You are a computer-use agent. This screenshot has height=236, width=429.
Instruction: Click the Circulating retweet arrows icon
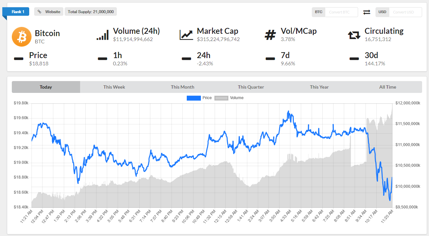point(354,35)
